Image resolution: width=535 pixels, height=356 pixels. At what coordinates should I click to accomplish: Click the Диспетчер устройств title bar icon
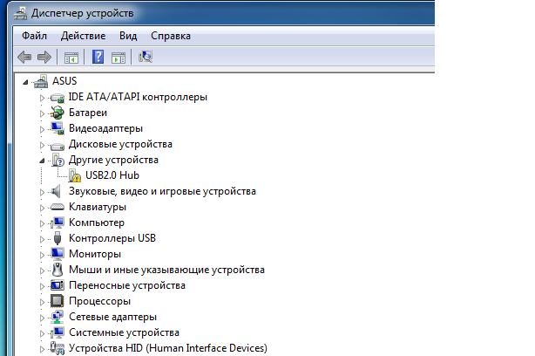pos(20,13)
